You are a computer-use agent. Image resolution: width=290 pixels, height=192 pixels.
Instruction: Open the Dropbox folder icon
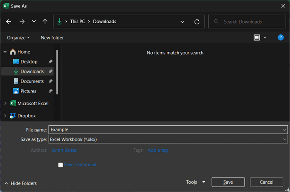(x=12, y=116)
